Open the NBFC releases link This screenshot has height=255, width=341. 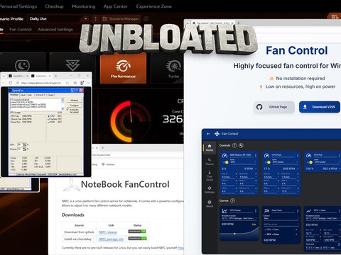coord(108,232)
